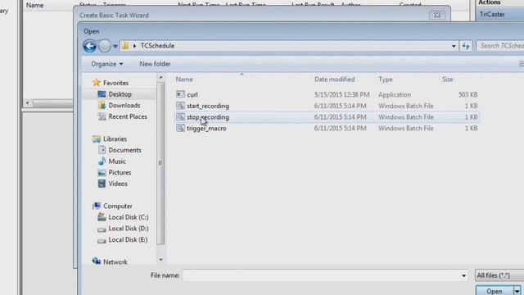Click the stop_recording batch file icon
Viewport: 524px width, 295px height.
coord(180,116)
